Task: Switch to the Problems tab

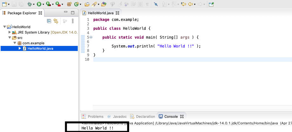Action: [93, 116]
